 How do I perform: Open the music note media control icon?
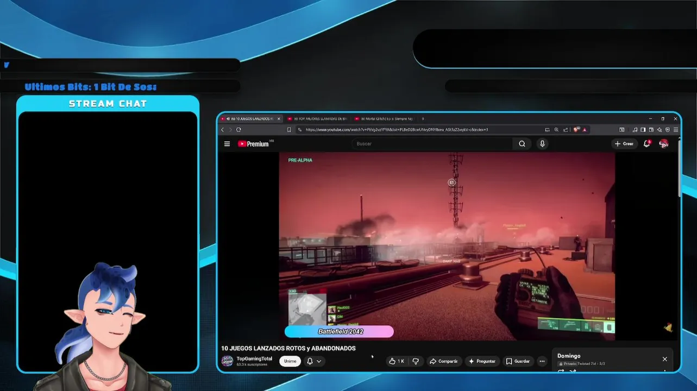pos(635,130)
